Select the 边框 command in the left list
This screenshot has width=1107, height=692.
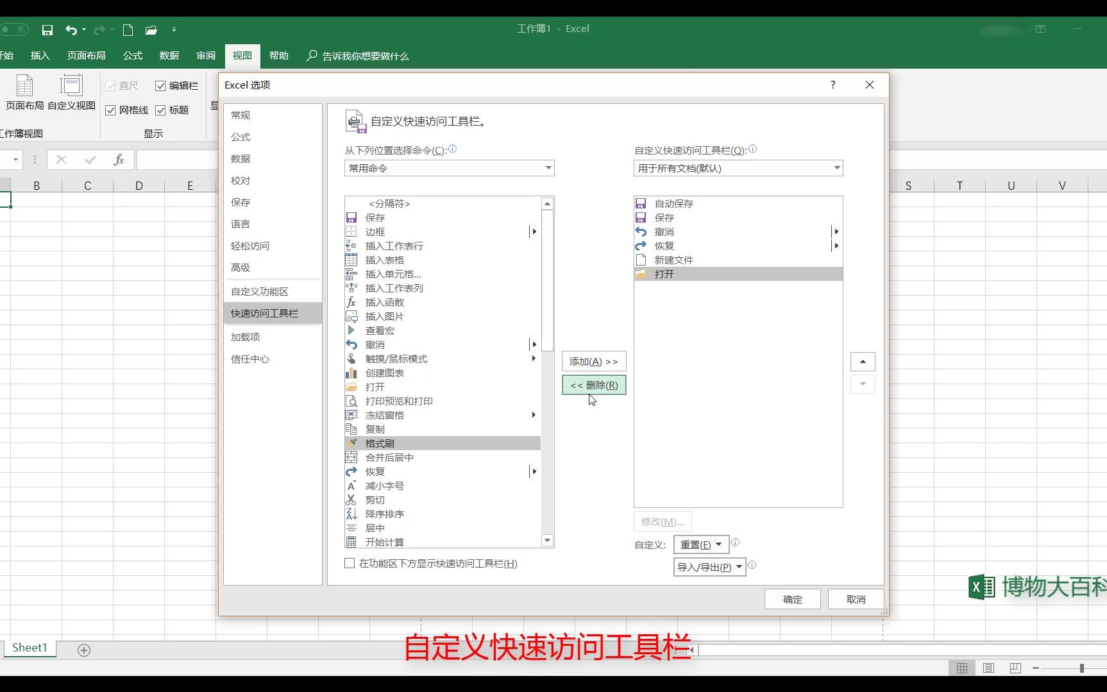pyautogui.click(x=443, y=232)
